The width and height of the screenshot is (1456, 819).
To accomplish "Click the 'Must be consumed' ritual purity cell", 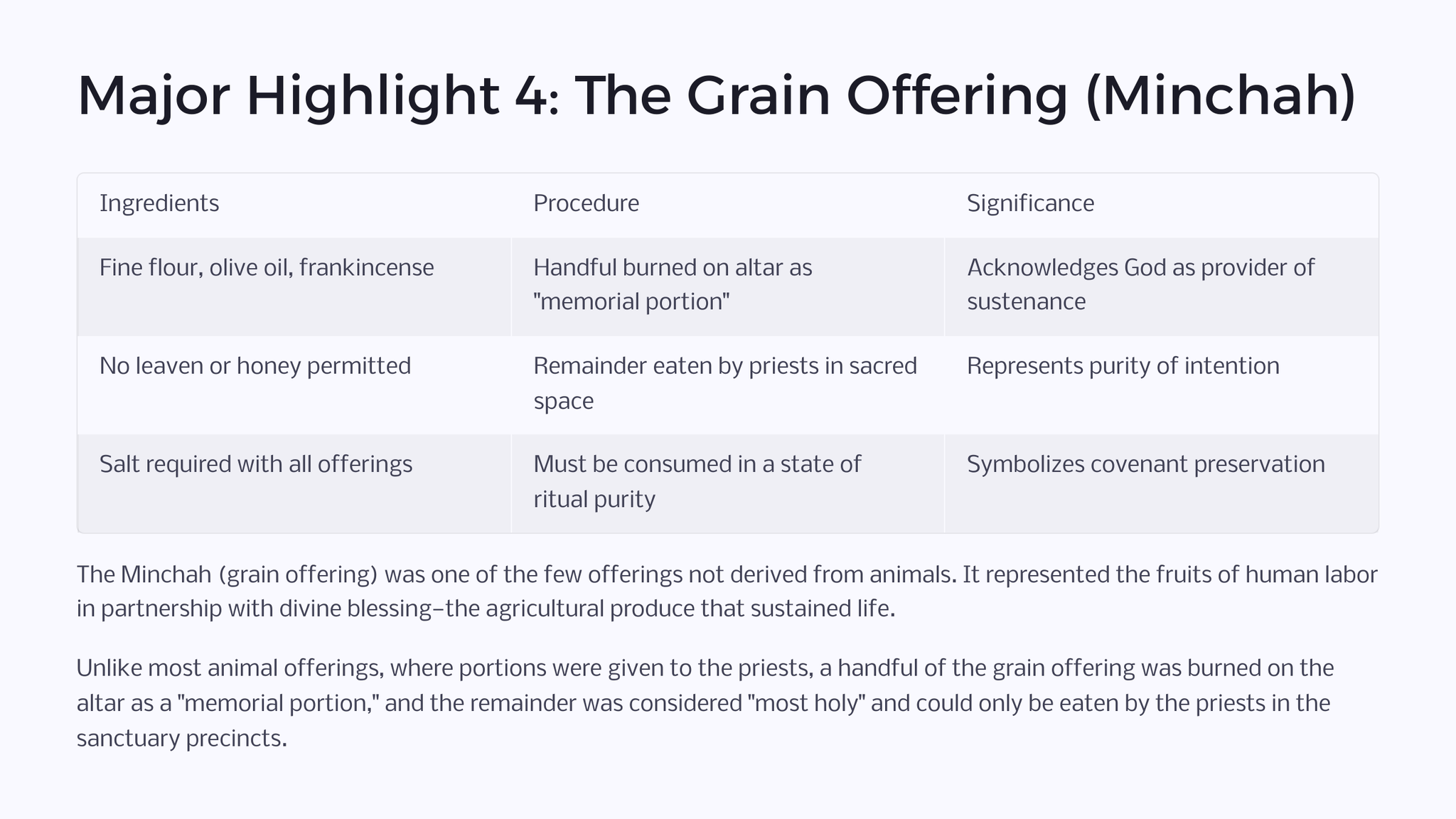I will pyautogui.click(x=727, y=483).
